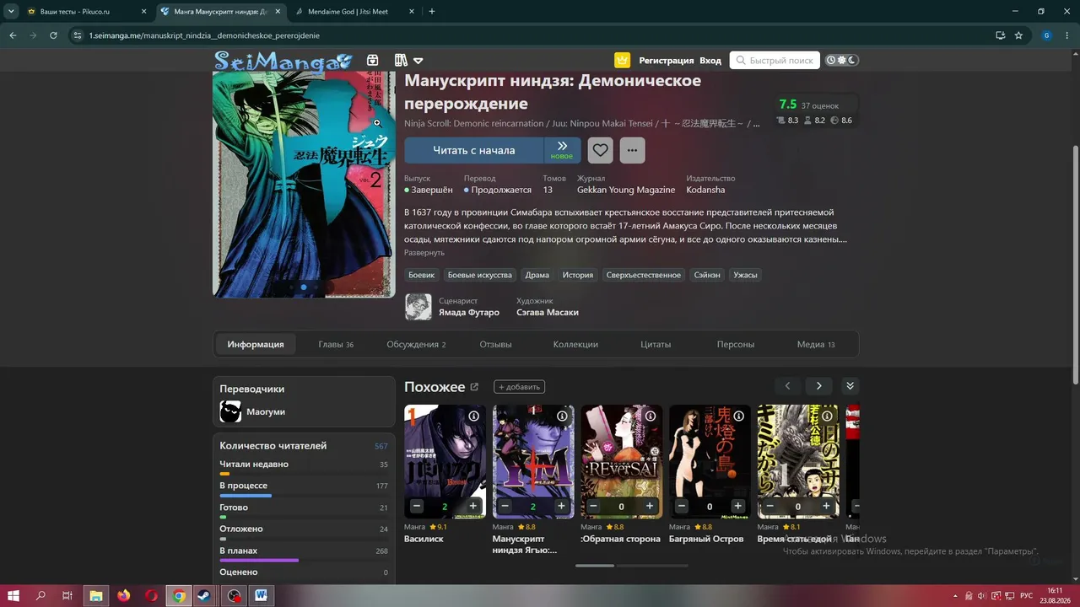Open the catalog books icon in header
Image resolution: width=1080 pixels, height=607 pixels.
coord(401,61)
